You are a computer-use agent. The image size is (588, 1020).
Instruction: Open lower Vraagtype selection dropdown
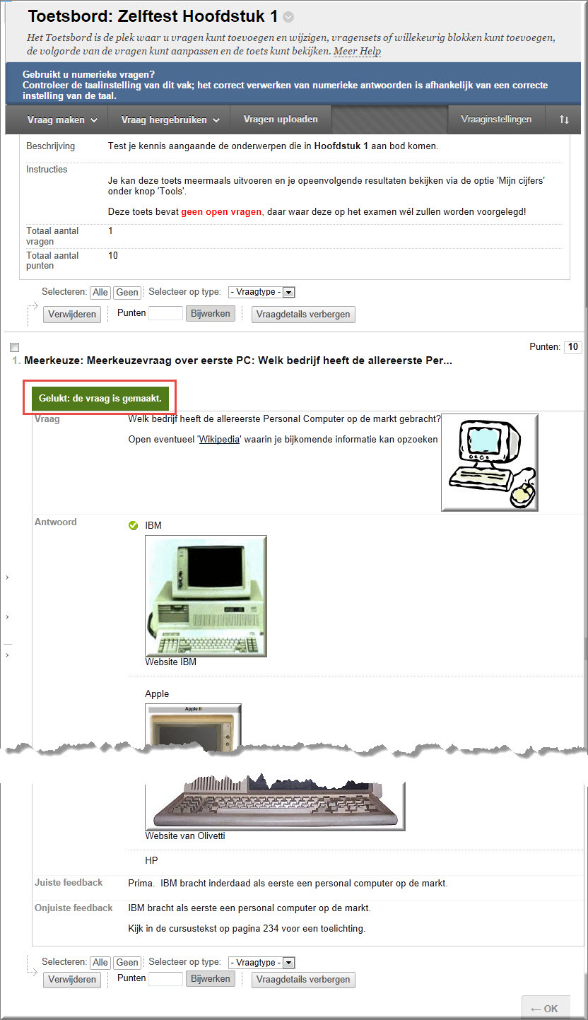pos(261,962)
